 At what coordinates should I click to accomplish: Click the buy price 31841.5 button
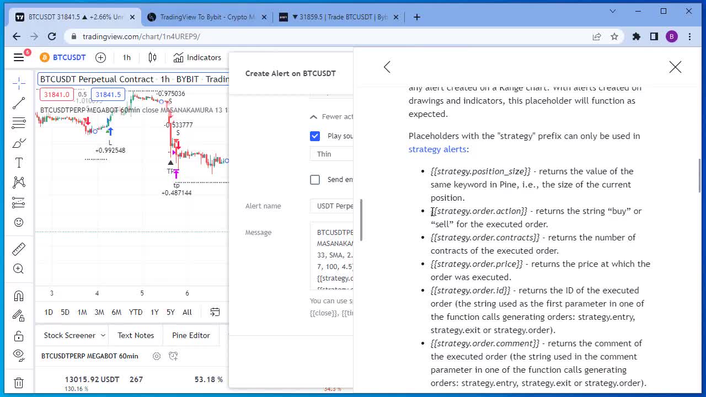pos(108,94)
